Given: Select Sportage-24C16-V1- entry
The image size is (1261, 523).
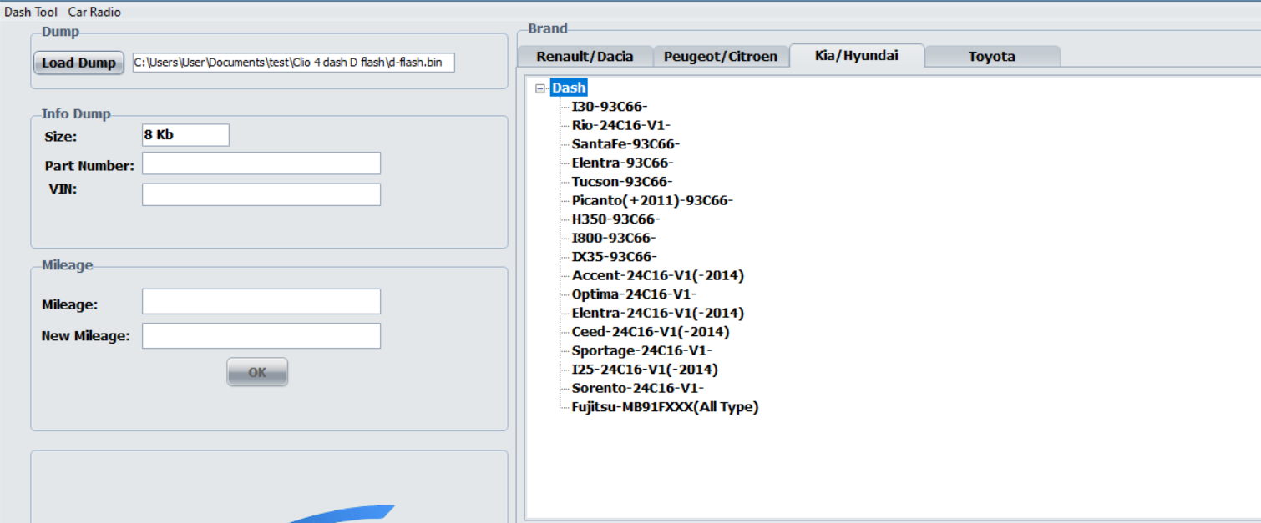Looking at the screenshot, I should [641, 350].
